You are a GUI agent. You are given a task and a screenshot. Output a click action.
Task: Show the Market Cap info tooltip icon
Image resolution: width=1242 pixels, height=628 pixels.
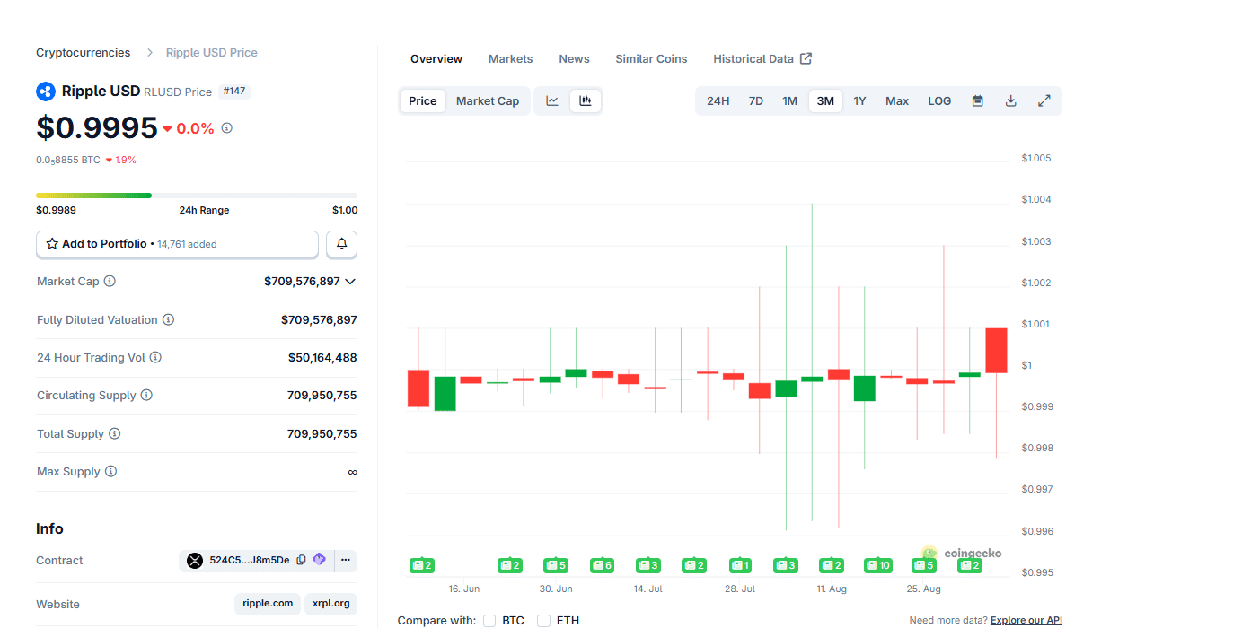point(110,282)
